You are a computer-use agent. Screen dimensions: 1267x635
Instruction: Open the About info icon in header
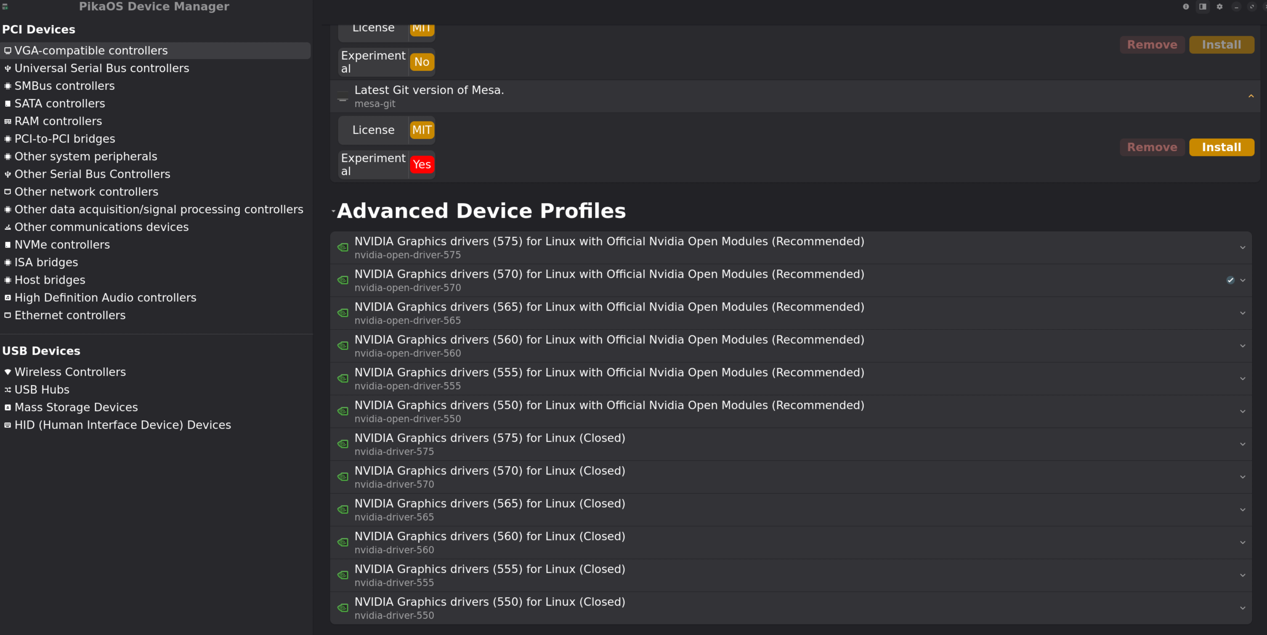coord(1185,6)
